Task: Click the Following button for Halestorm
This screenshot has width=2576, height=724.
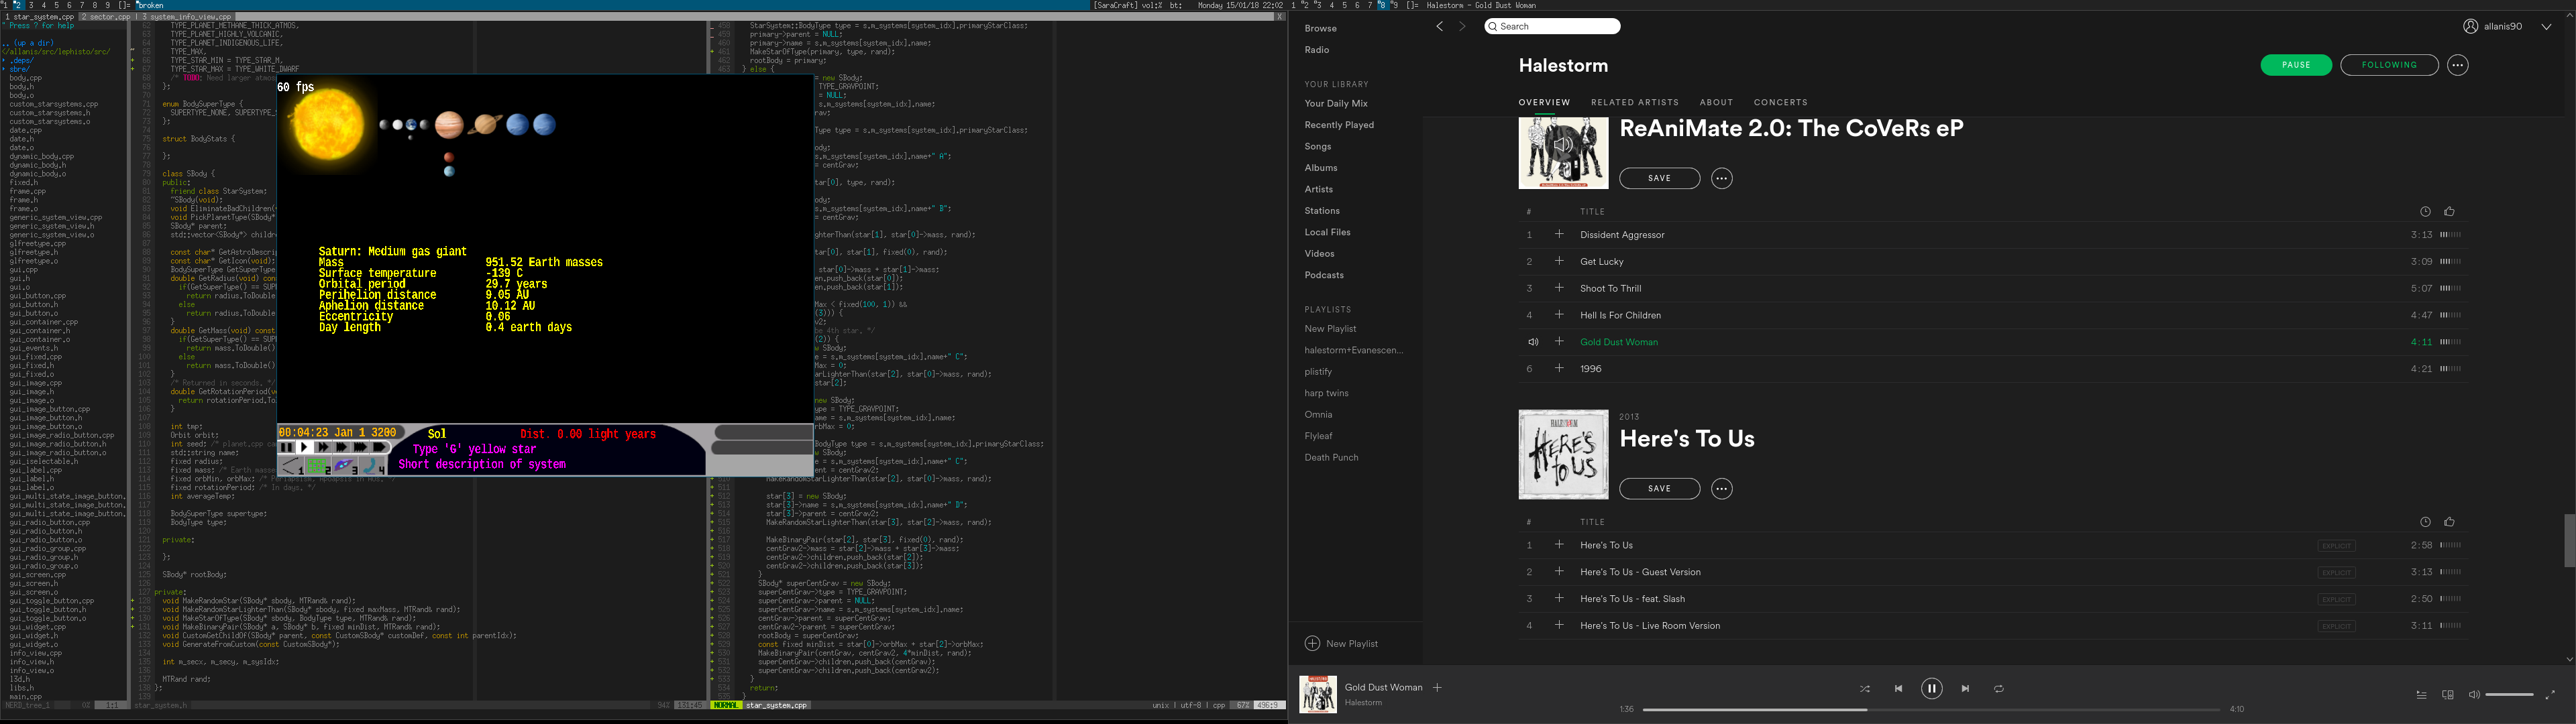Action: 2389,65
